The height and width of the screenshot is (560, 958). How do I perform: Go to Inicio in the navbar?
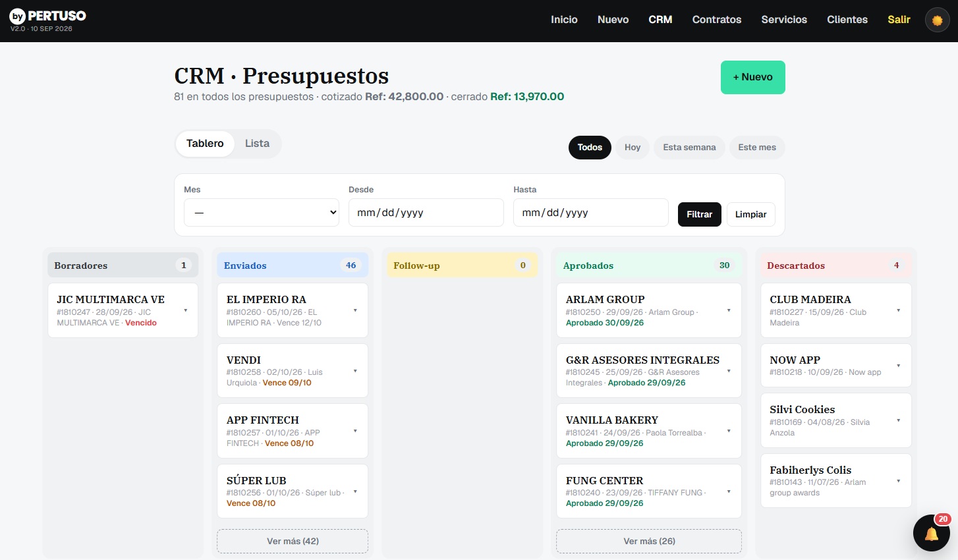(564, 20)
